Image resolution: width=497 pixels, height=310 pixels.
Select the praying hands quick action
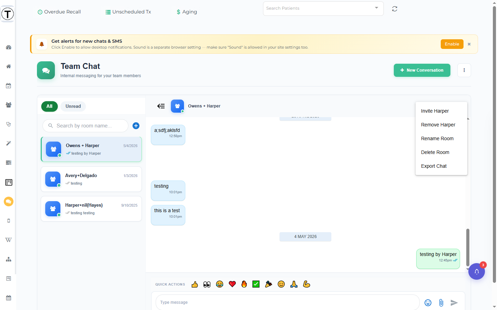(294, 284)
